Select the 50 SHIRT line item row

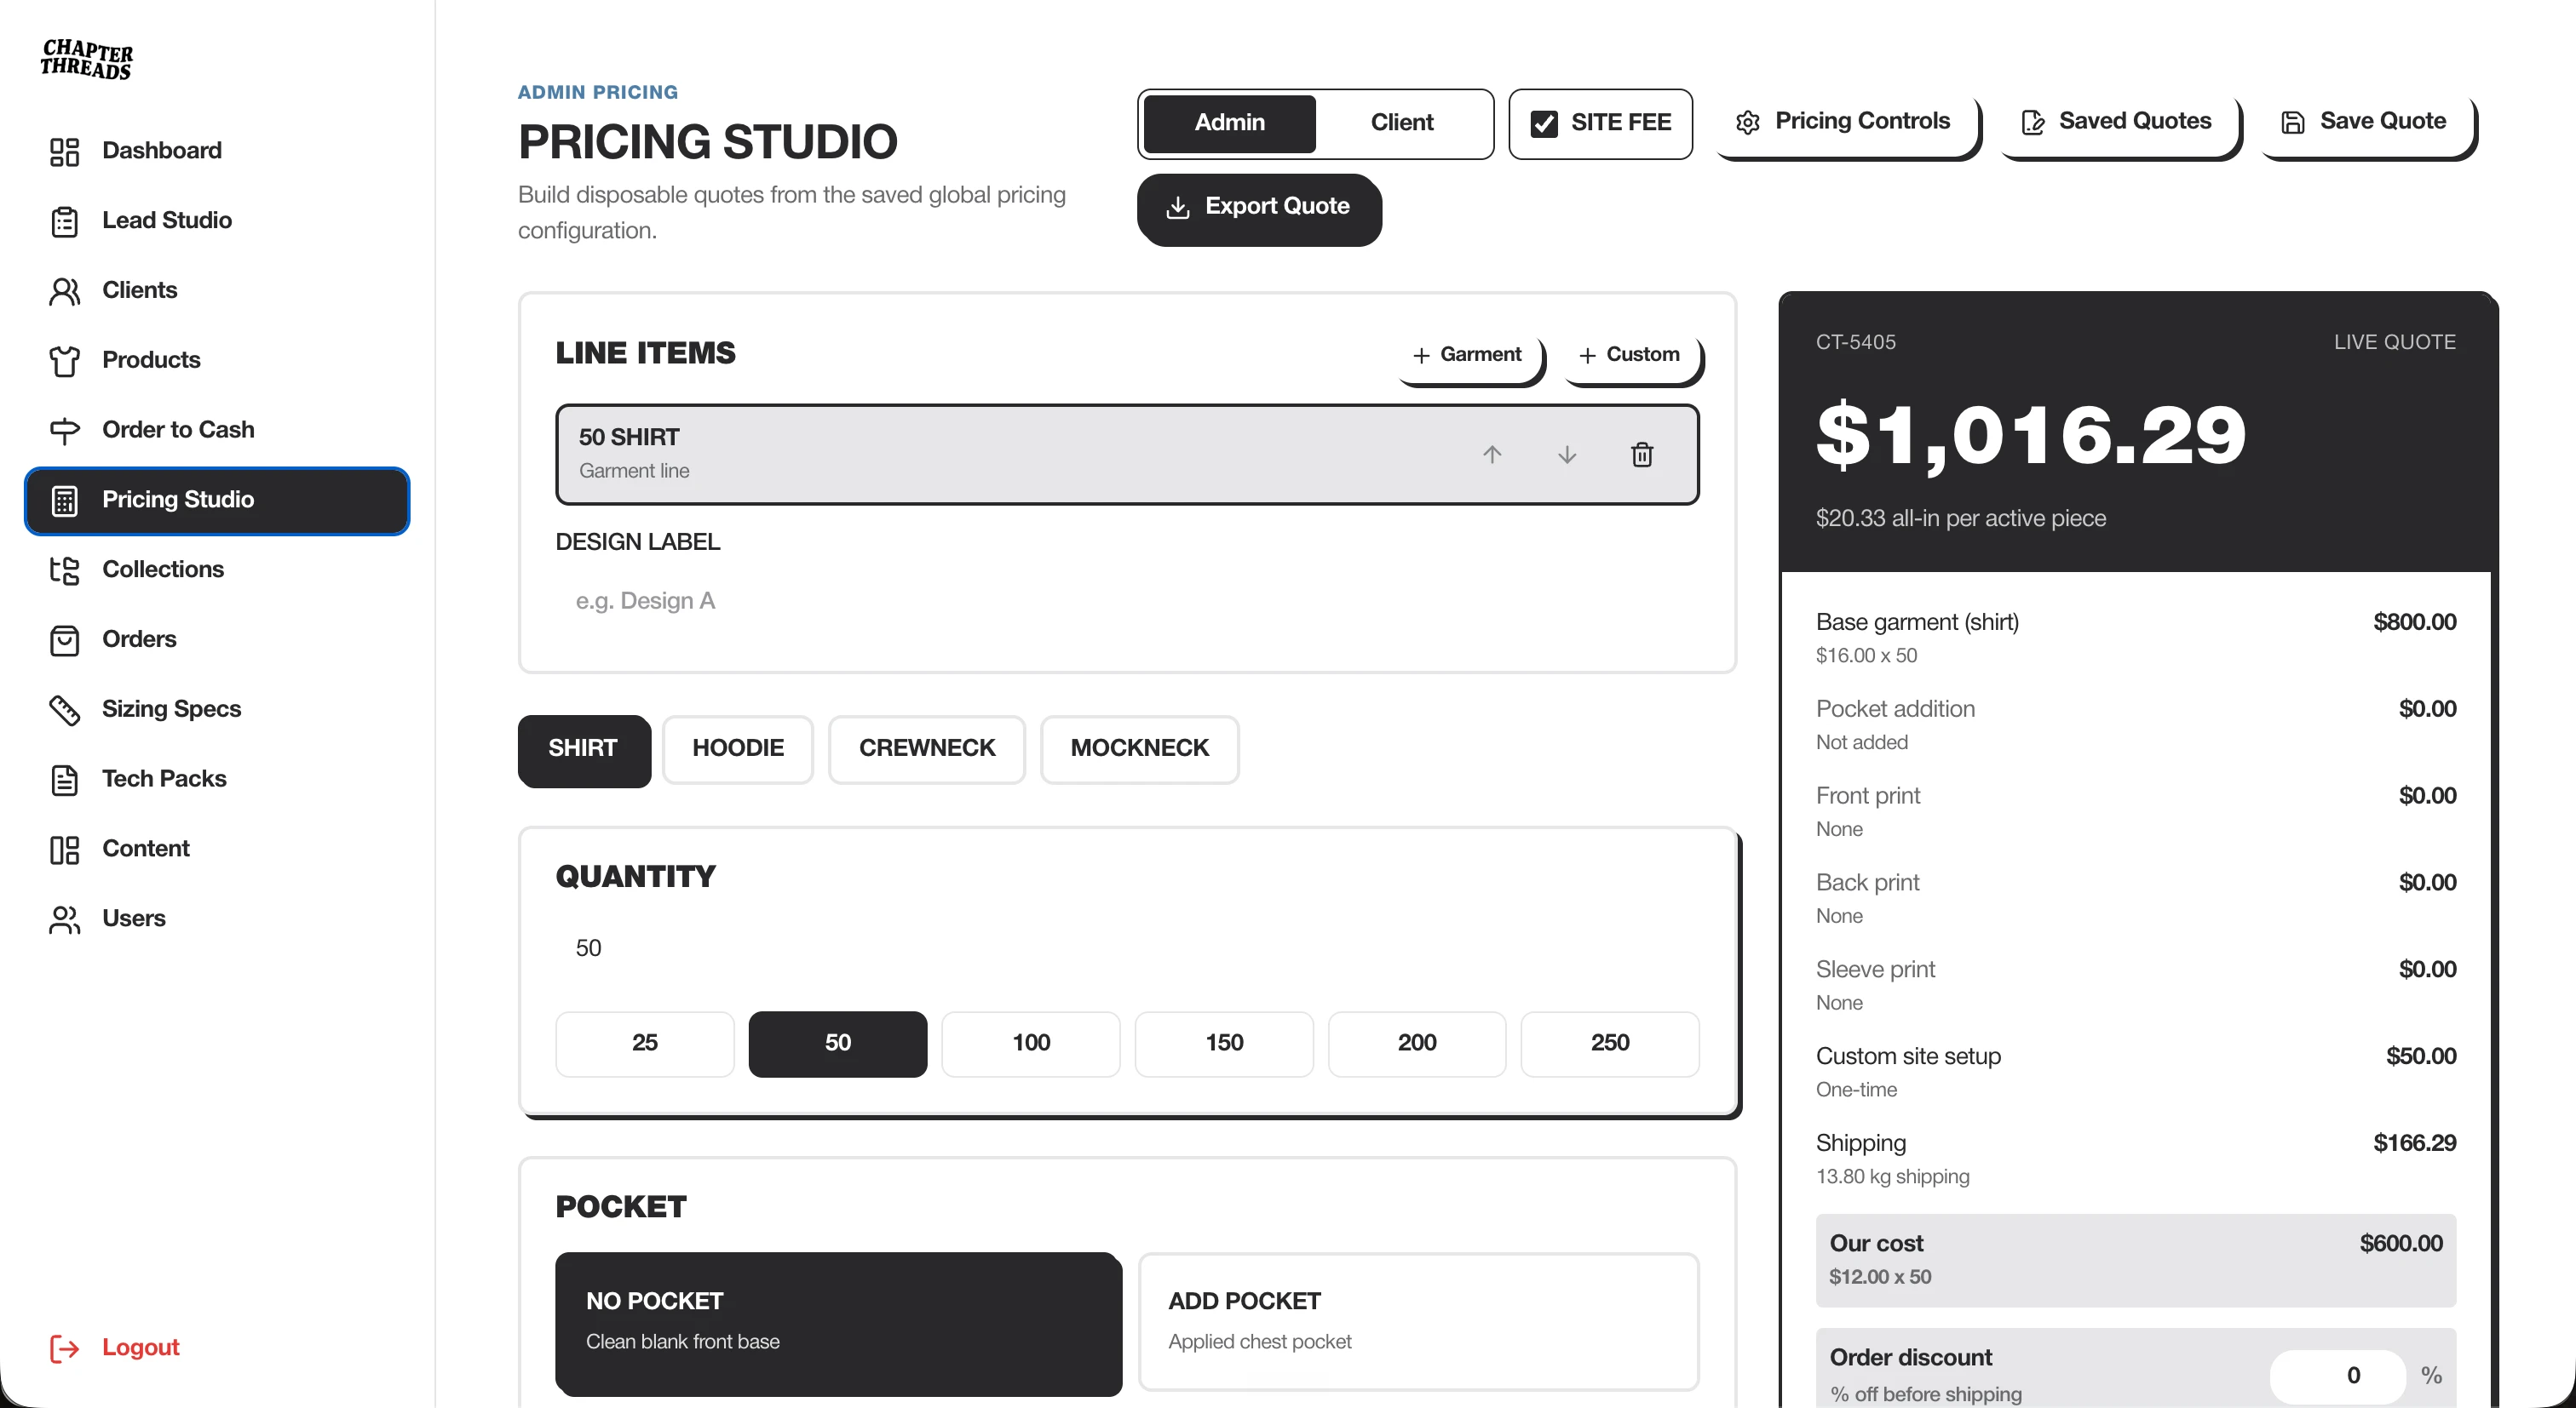coord(1127,455)
